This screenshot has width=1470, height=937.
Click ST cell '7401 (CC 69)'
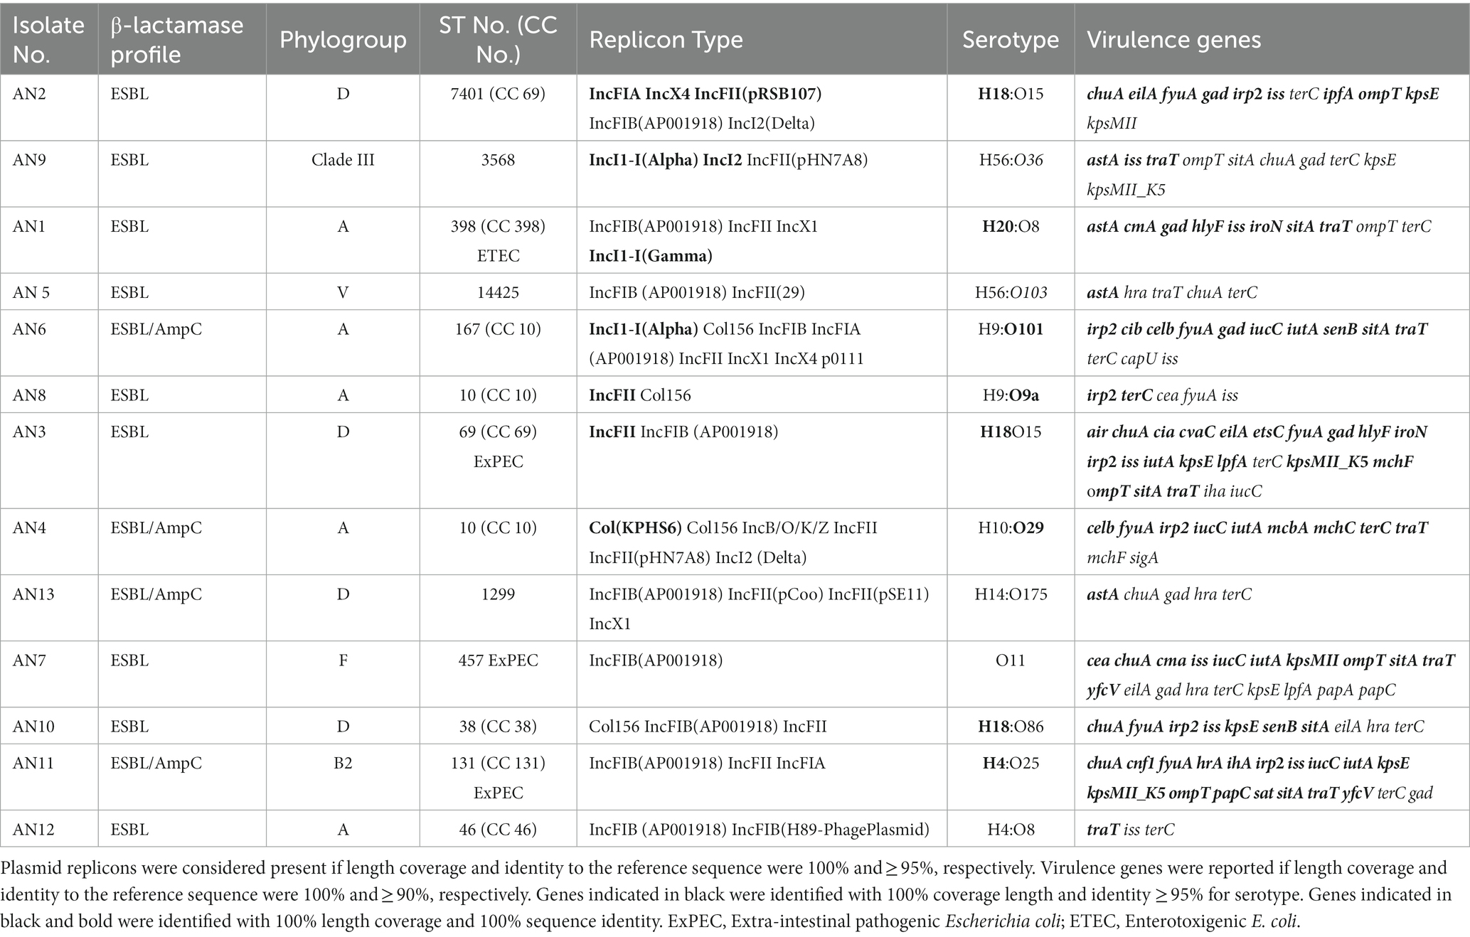click(498, 94)
